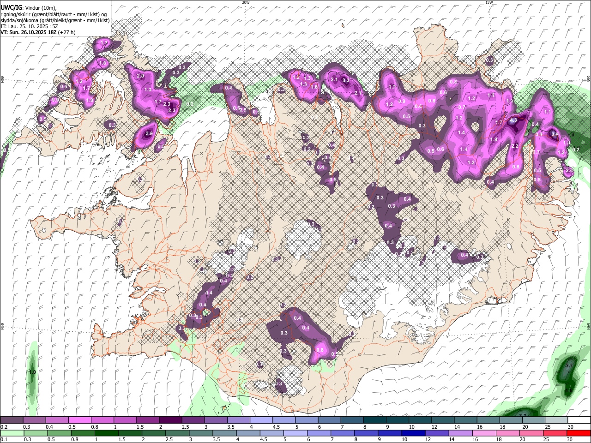Screen dimensions: 591x443
Task: Click the 'slydda/snjókoma' legend description line
Action: coord(55,20)
